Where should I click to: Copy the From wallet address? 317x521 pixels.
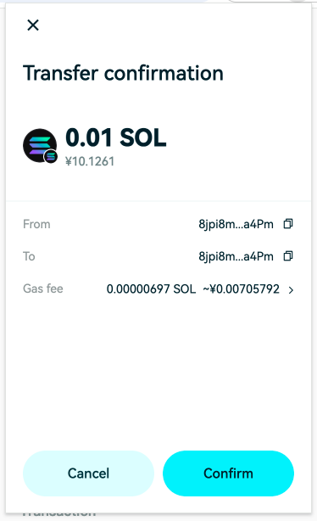(x=288, y=224)
